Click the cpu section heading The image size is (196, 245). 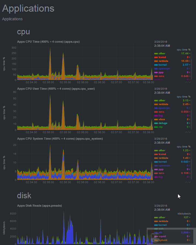(x=23, y=32)
